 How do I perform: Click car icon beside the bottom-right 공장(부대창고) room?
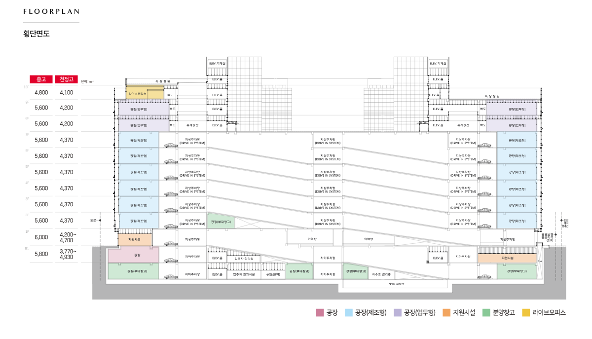tap(485, 277)
